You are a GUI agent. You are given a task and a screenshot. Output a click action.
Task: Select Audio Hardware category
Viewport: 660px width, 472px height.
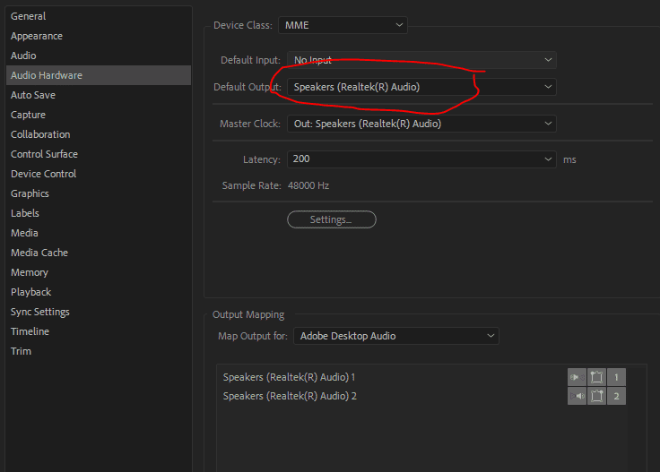tap(99, 75)
